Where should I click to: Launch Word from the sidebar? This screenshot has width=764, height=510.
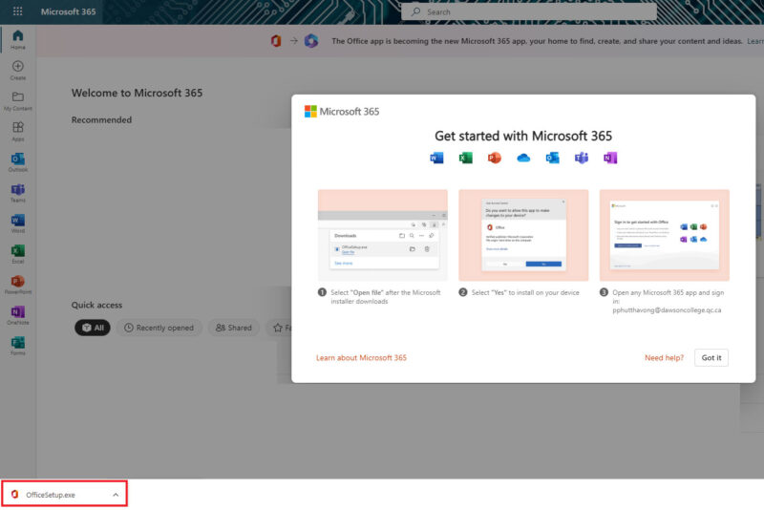pos(17,223)
